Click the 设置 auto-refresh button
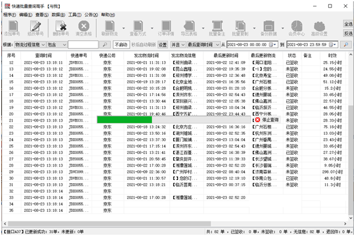 tap(163, 45)
